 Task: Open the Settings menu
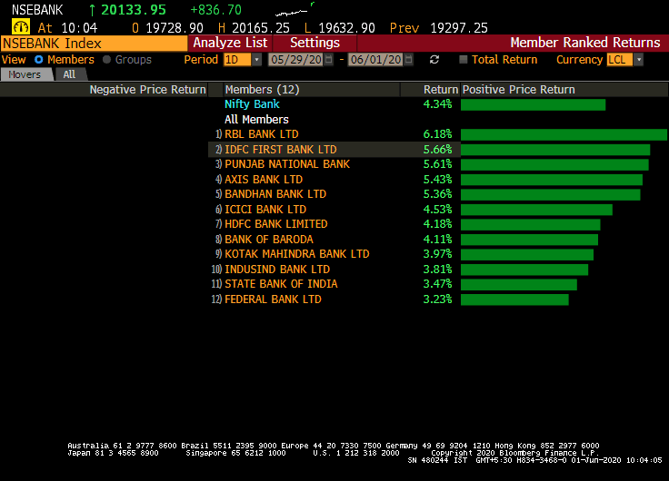pos(314,43)
